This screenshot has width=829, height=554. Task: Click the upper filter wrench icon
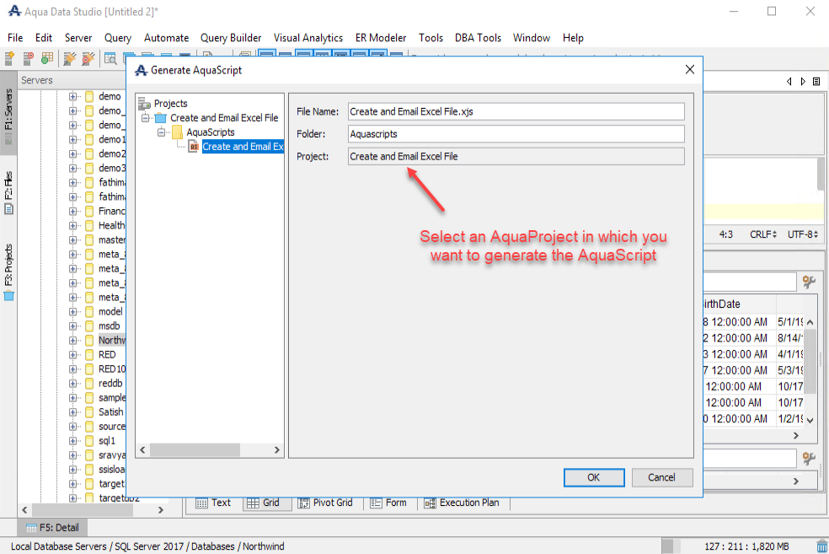point(809,282)
